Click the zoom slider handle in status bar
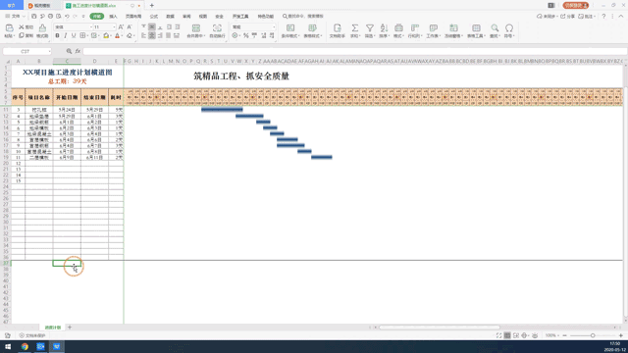 [593, 335]
